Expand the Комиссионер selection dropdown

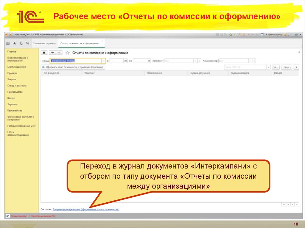(x=250, y=60)
